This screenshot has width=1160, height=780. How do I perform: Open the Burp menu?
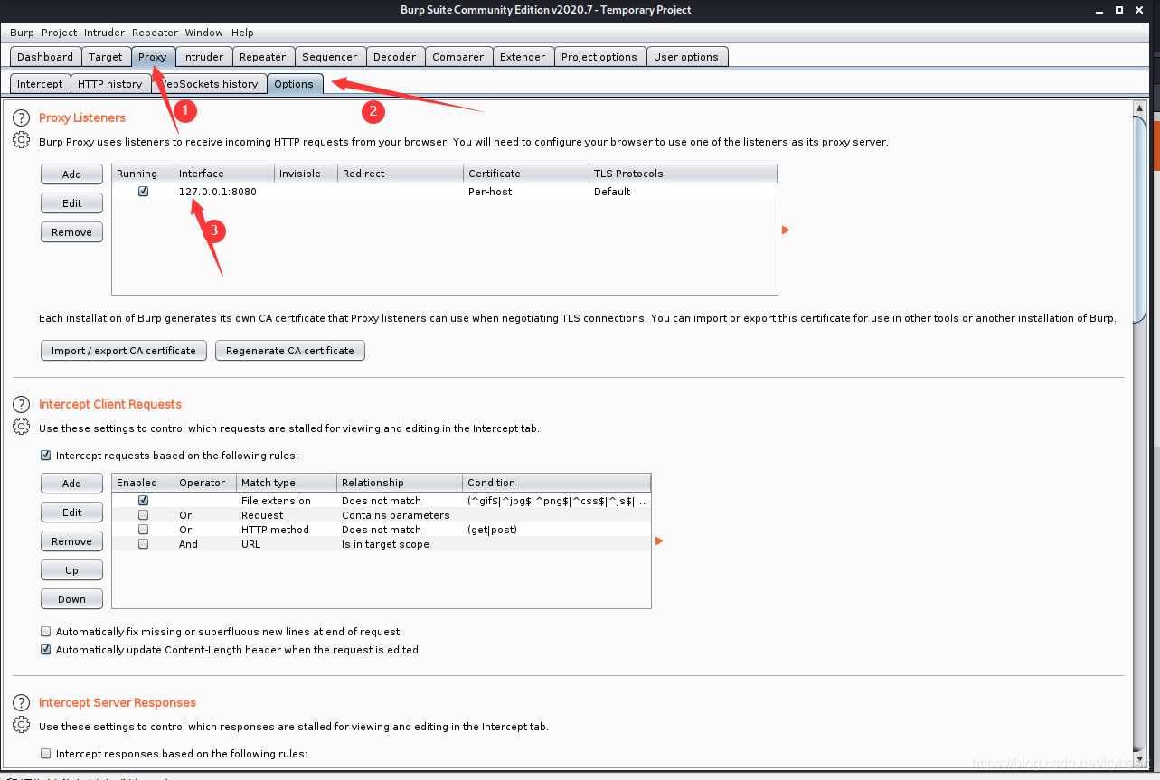click(22, 33)
